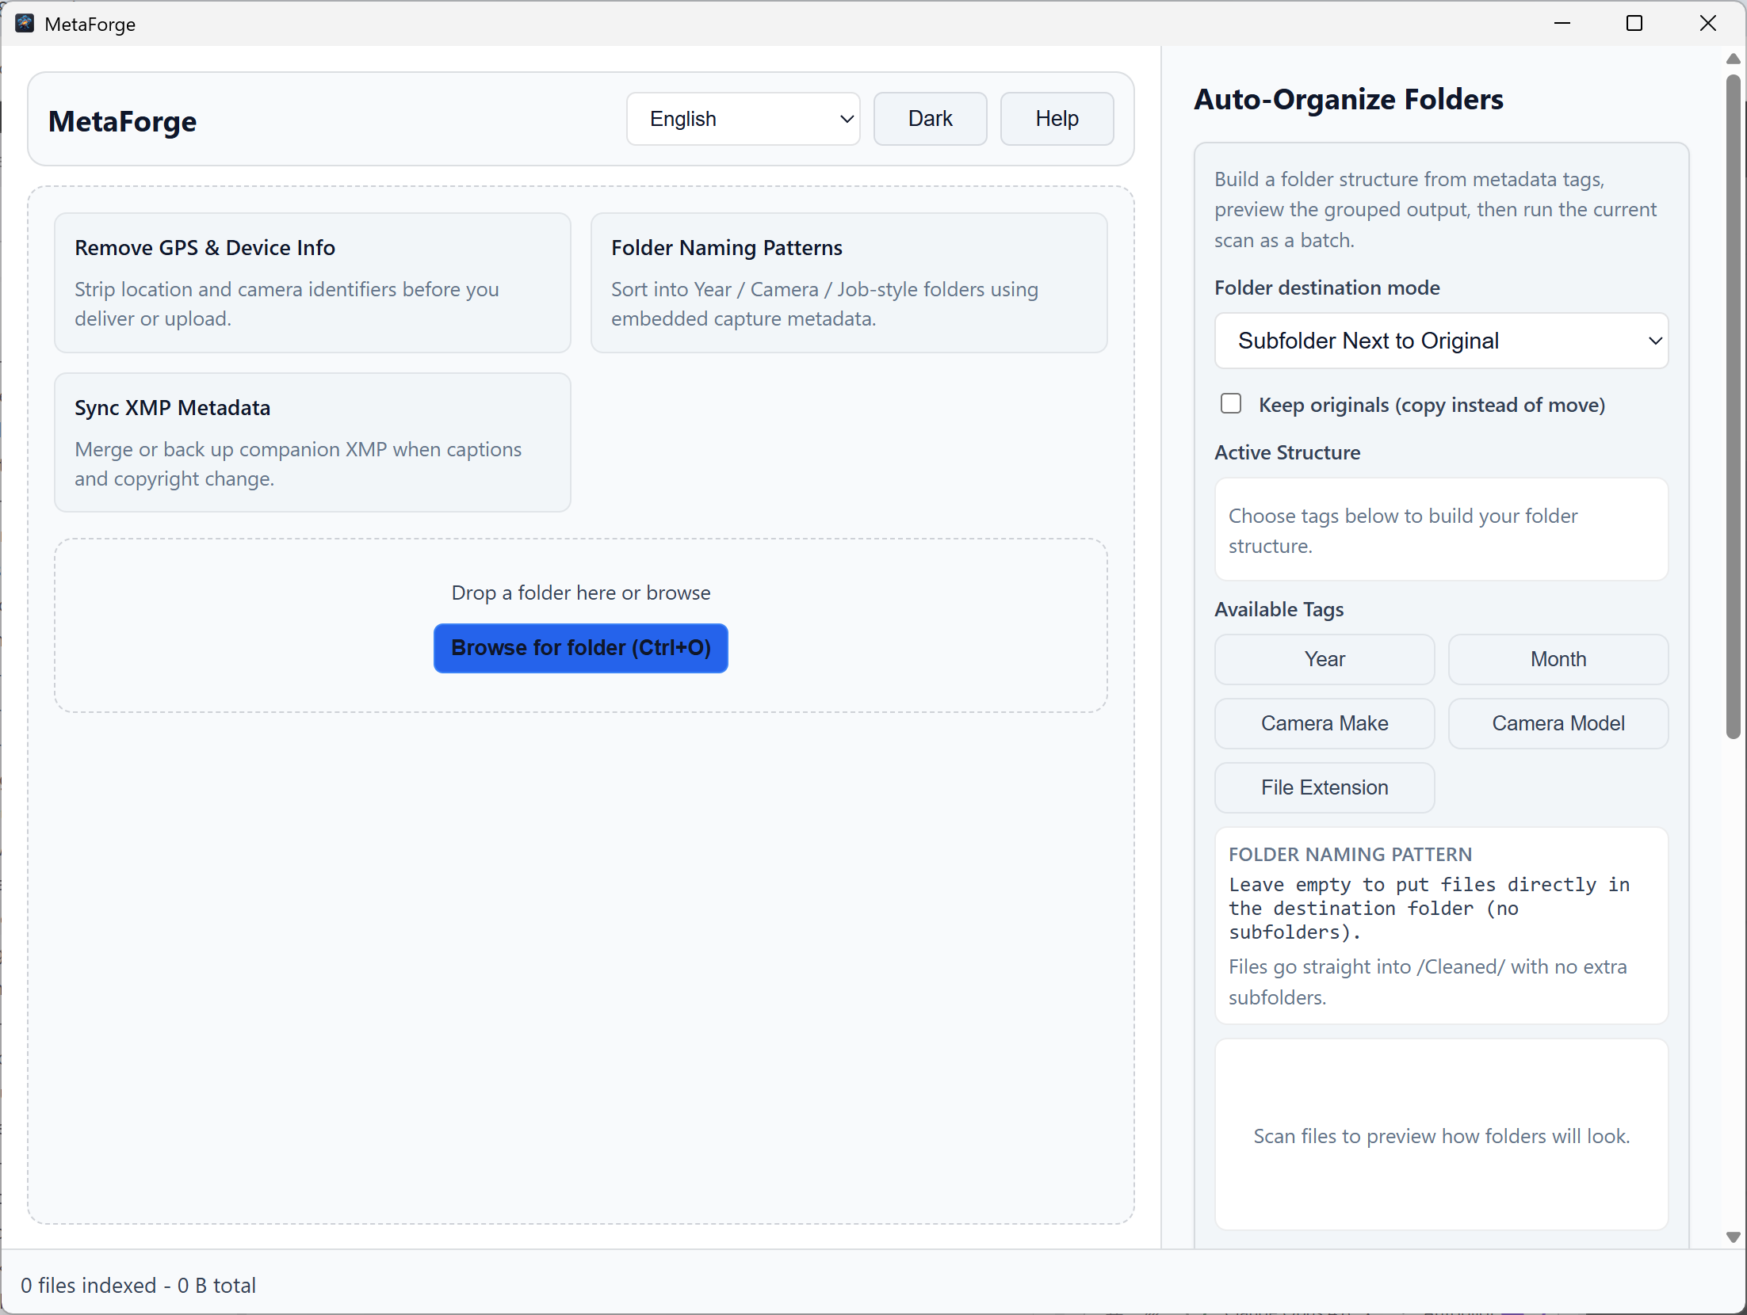The height and width of the screenshot is (1315, 1747).
Task: Close the MetaForge window
Action: click(1707, 24)
